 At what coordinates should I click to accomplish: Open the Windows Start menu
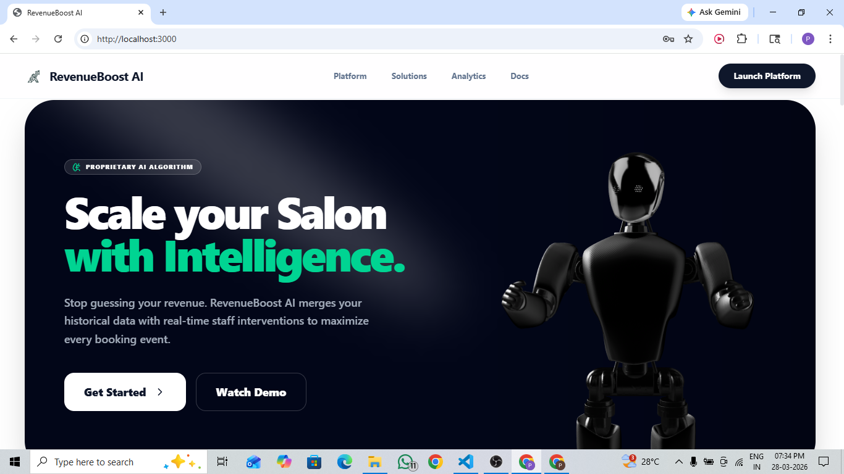15,462
